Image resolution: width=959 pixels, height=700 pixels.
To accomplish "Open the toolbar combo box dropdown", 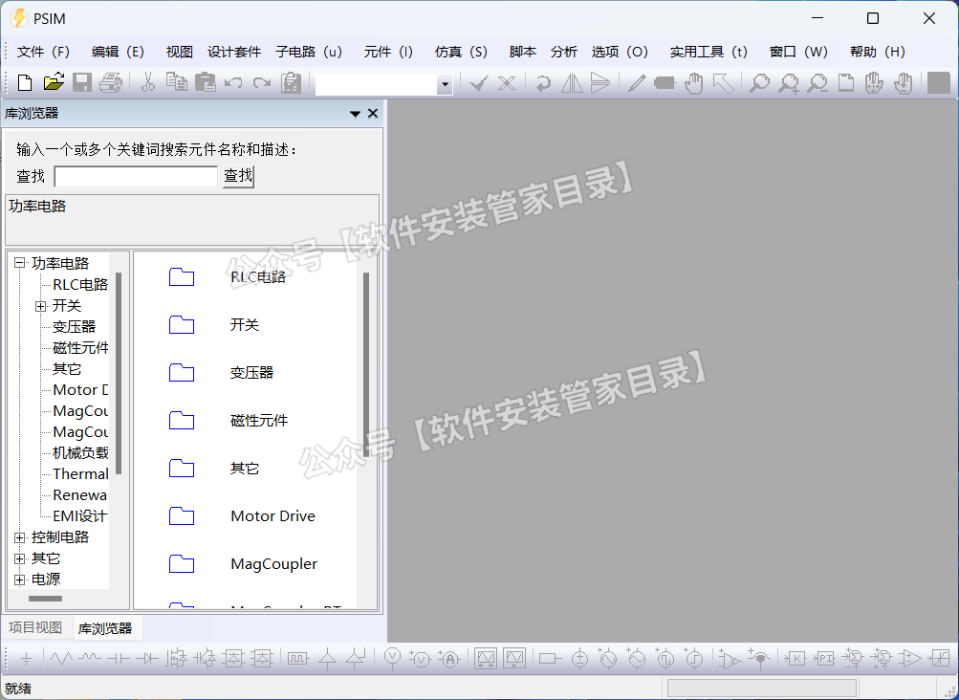I will click(446, 84).
